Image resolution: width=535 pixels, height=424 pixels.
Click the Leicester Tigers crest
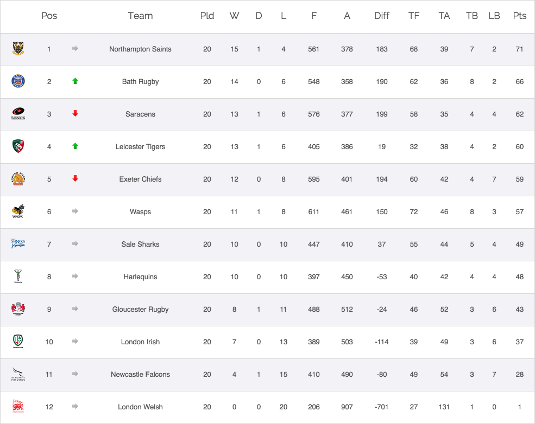click(x=18, y=146)
